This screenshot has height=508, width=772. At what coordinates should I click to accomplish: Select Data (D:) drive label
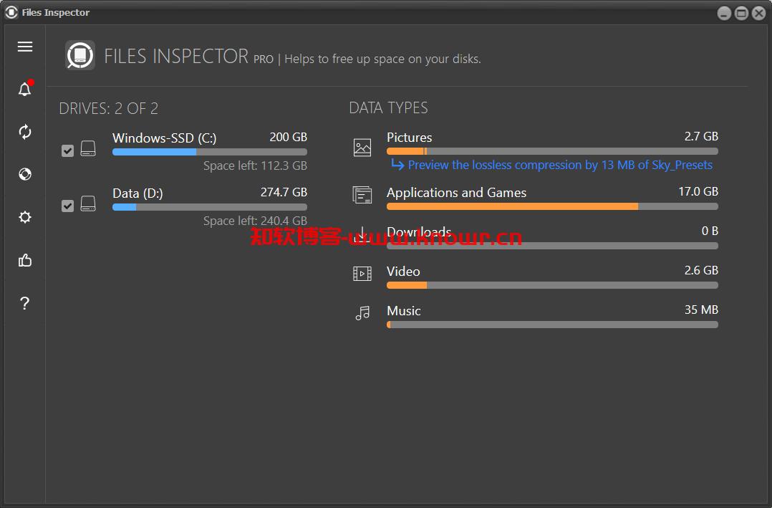click(137, 193)
